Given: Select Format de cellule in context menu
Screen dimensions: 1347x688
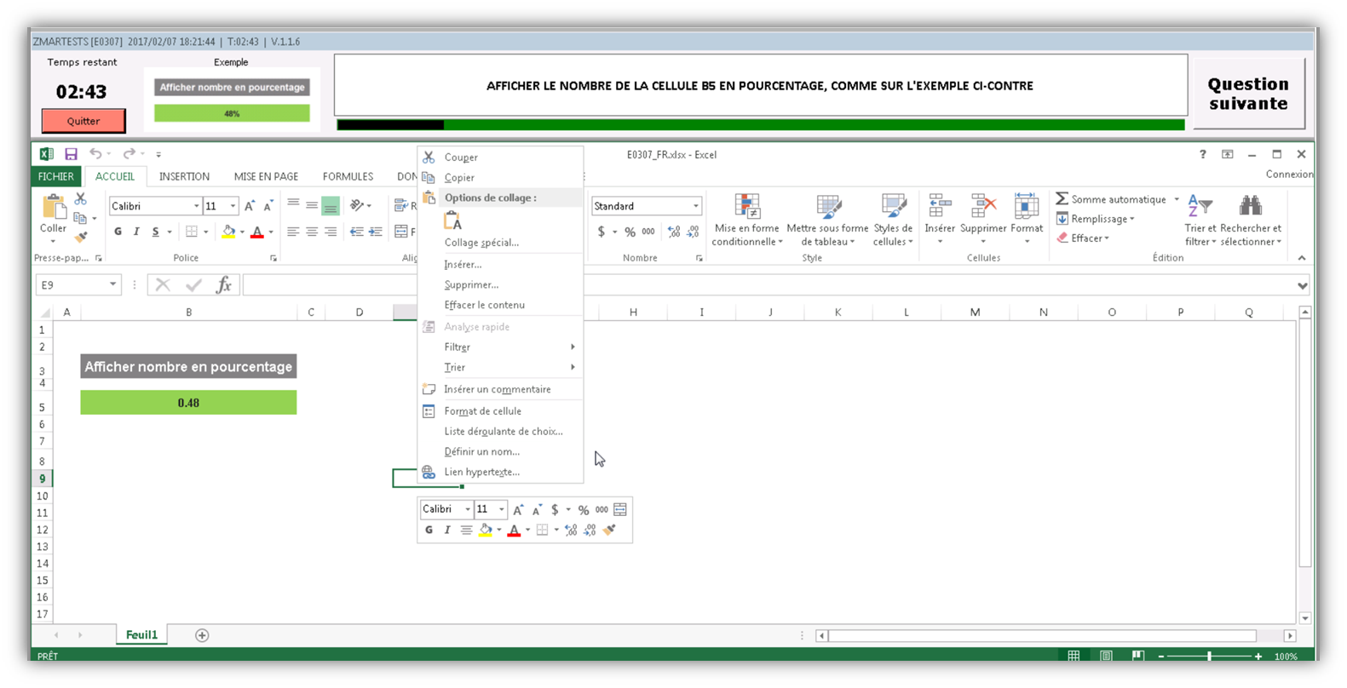Looking at the screenshot, I should [500, 410].
